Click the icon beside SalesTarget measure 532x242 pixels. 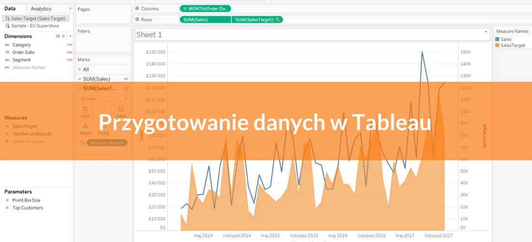(7, 126)
